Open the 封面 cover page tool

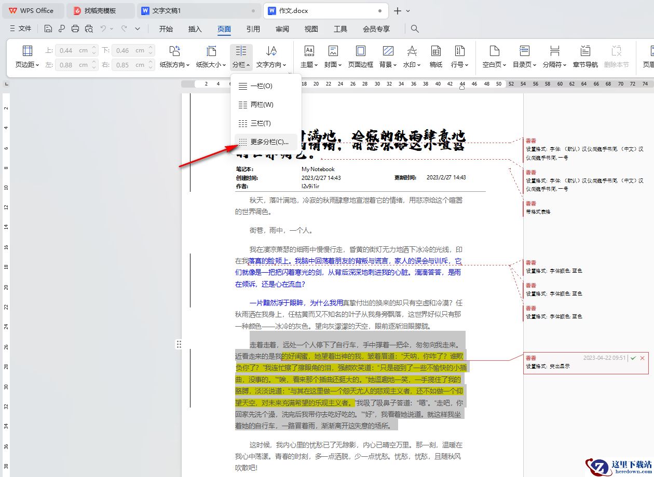pyautogui.click(x=333, y=57)
